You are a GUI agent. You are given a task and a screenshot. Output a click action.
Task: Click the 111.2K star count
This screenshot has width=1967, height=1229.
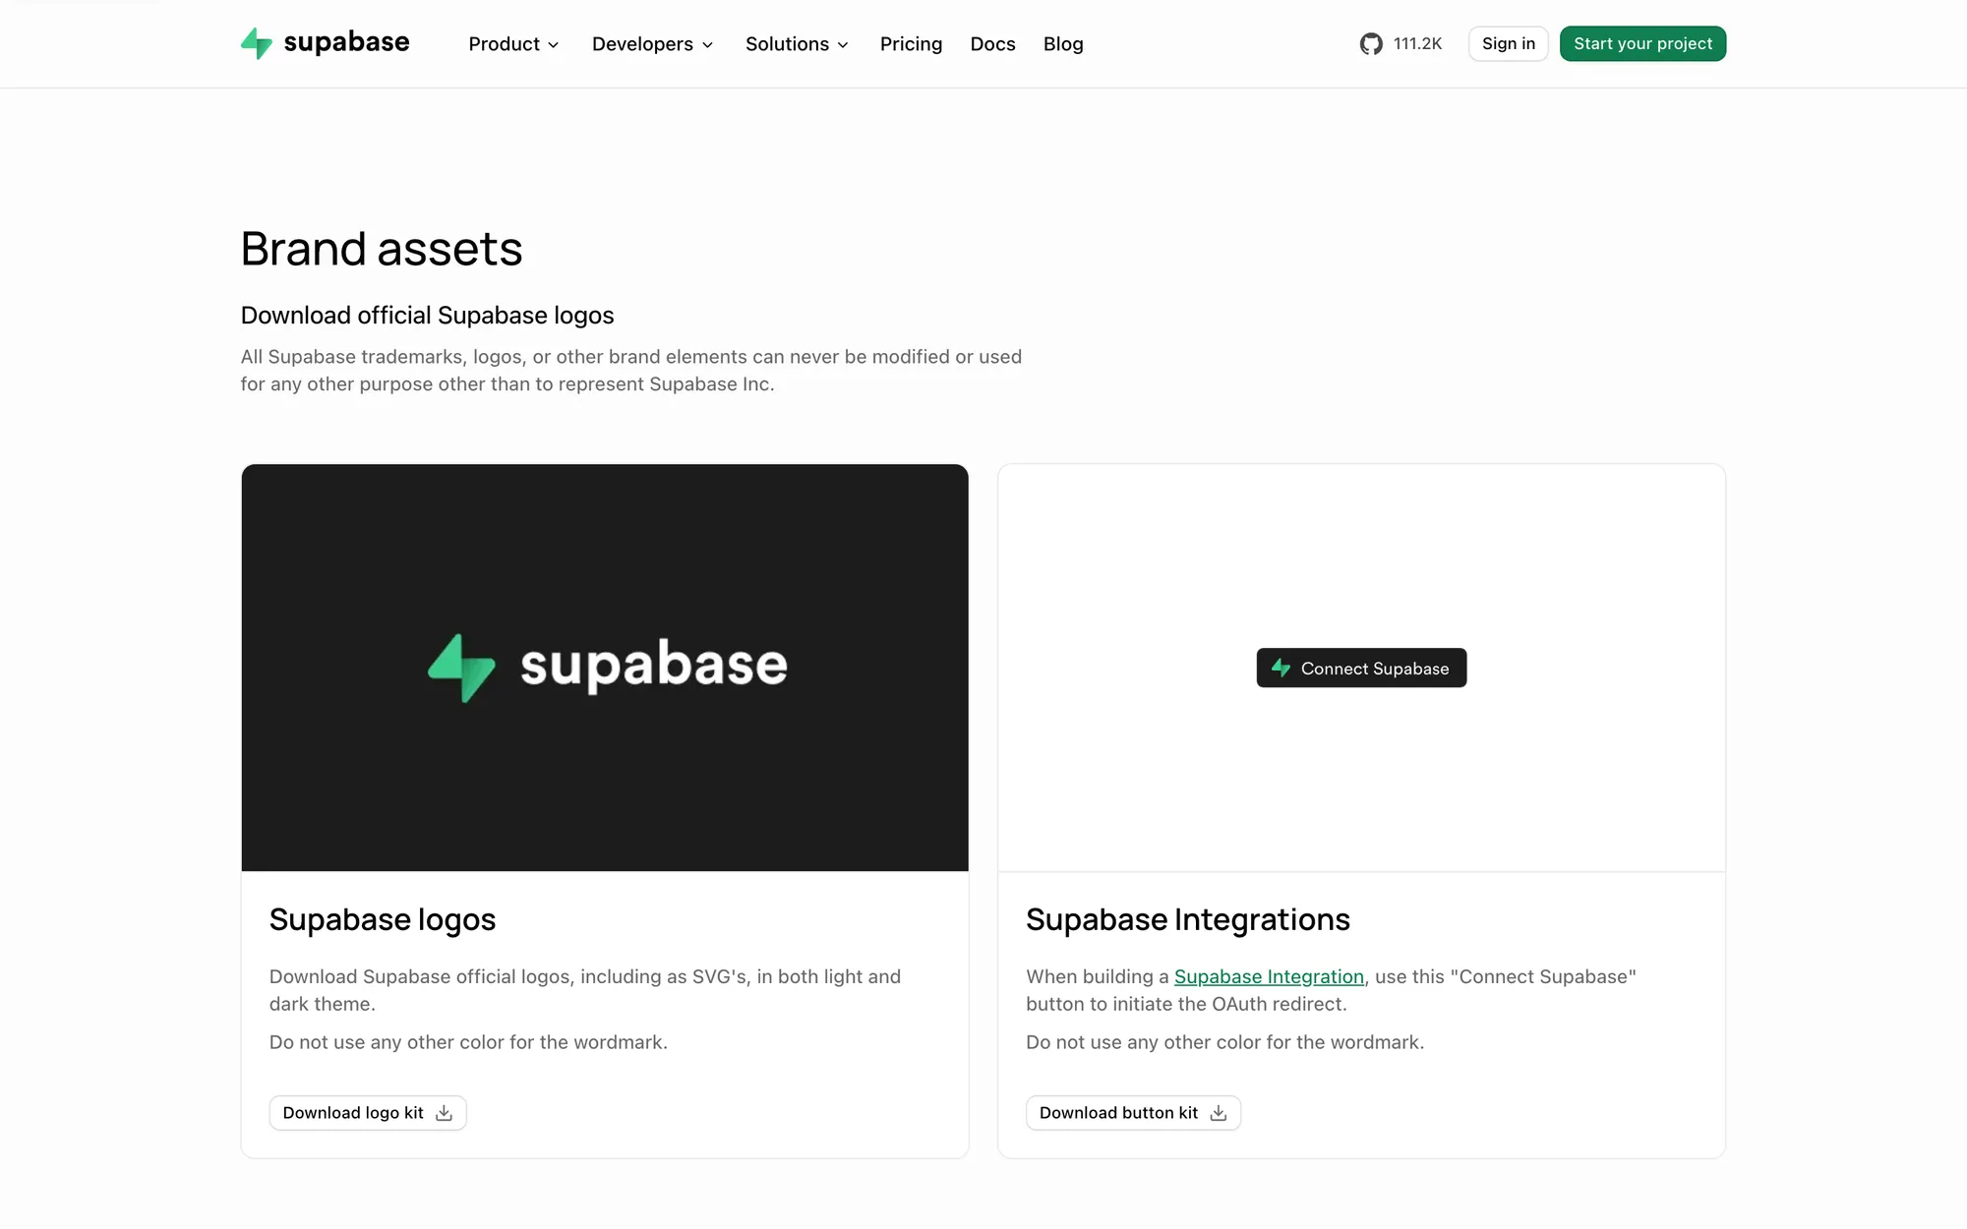click(1417, 43)
